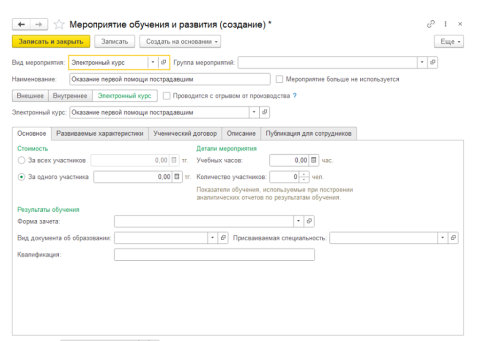
Task: Click the back navigation arrow
Action: 21,24
